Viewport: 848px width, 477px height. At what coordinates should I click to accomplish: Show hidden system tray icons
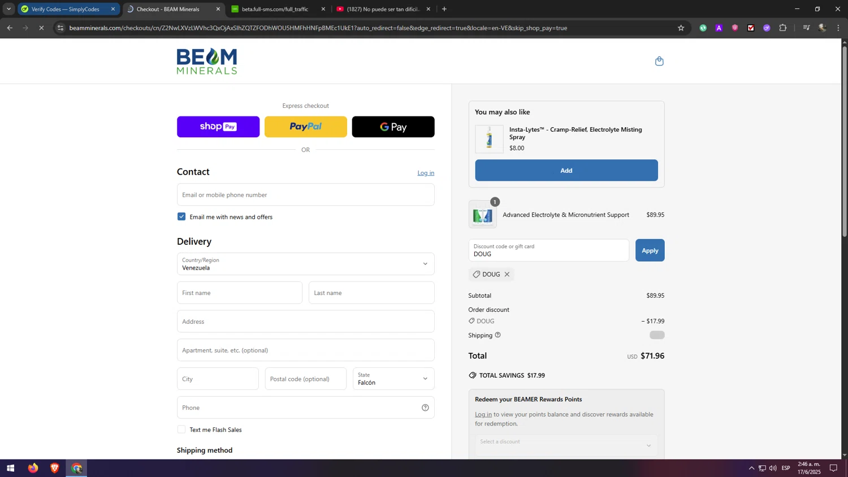[751, 468]
